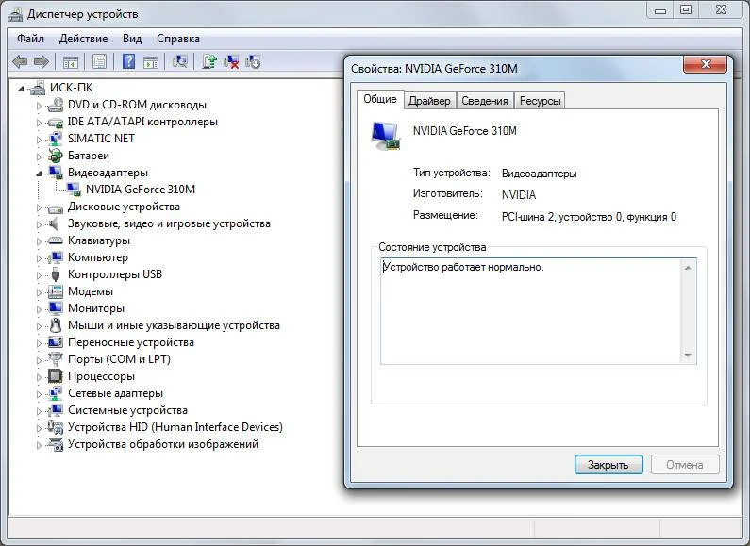
Task: Click the Disable device down-arrow icon
Action: tap(253, 61)
